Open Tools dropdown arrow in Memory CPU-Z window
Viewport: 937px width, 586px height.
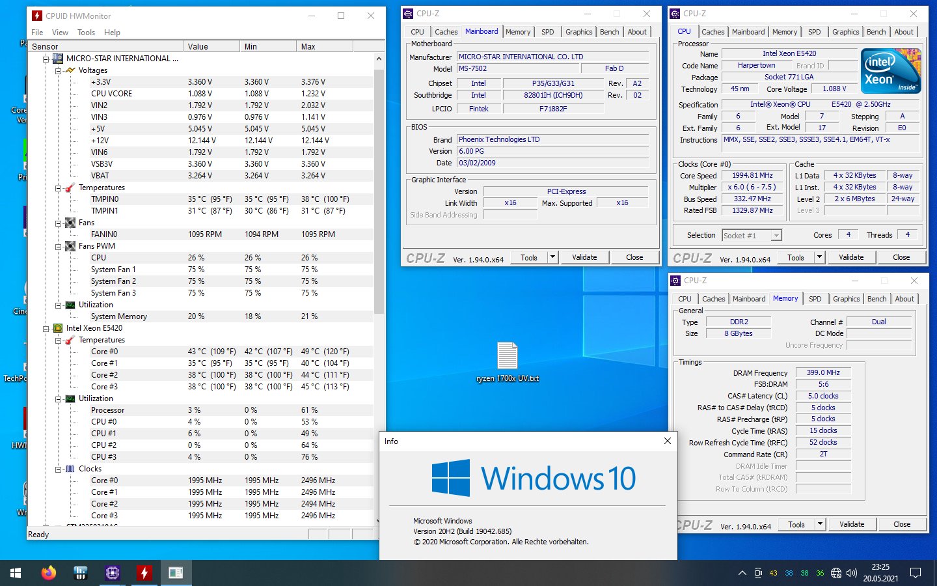tap(820, 524)
